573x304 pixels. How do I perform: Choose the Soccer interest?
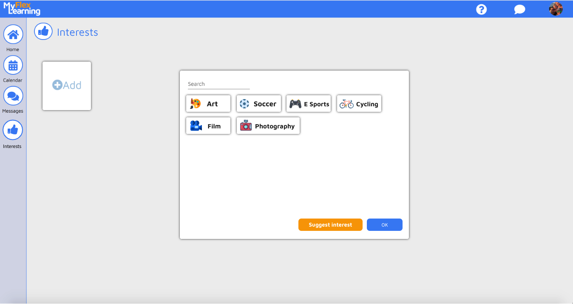click(258, 104)
